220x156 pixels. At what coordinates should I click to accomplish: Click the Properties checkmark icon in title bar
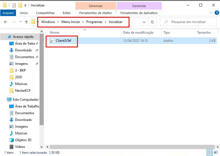point(14,5)
